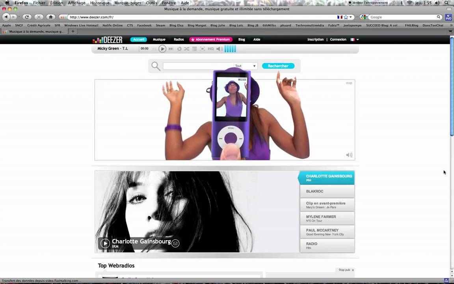Select Clip en avant-première item
Image resolution: width=454 pixels, height=284 pixels.
pyautogui.click(x=327, y=205)
